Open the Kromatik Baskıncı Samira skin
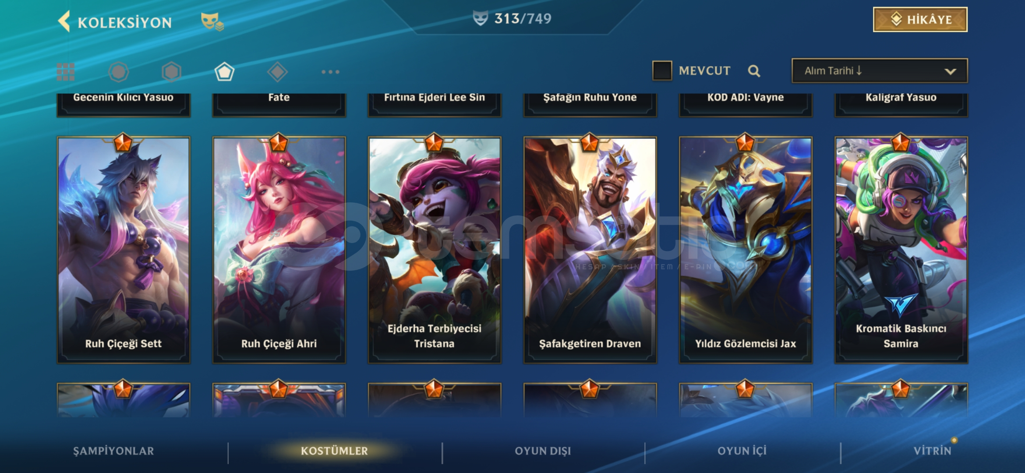1025x473 pixels. (x=901, y=250)
